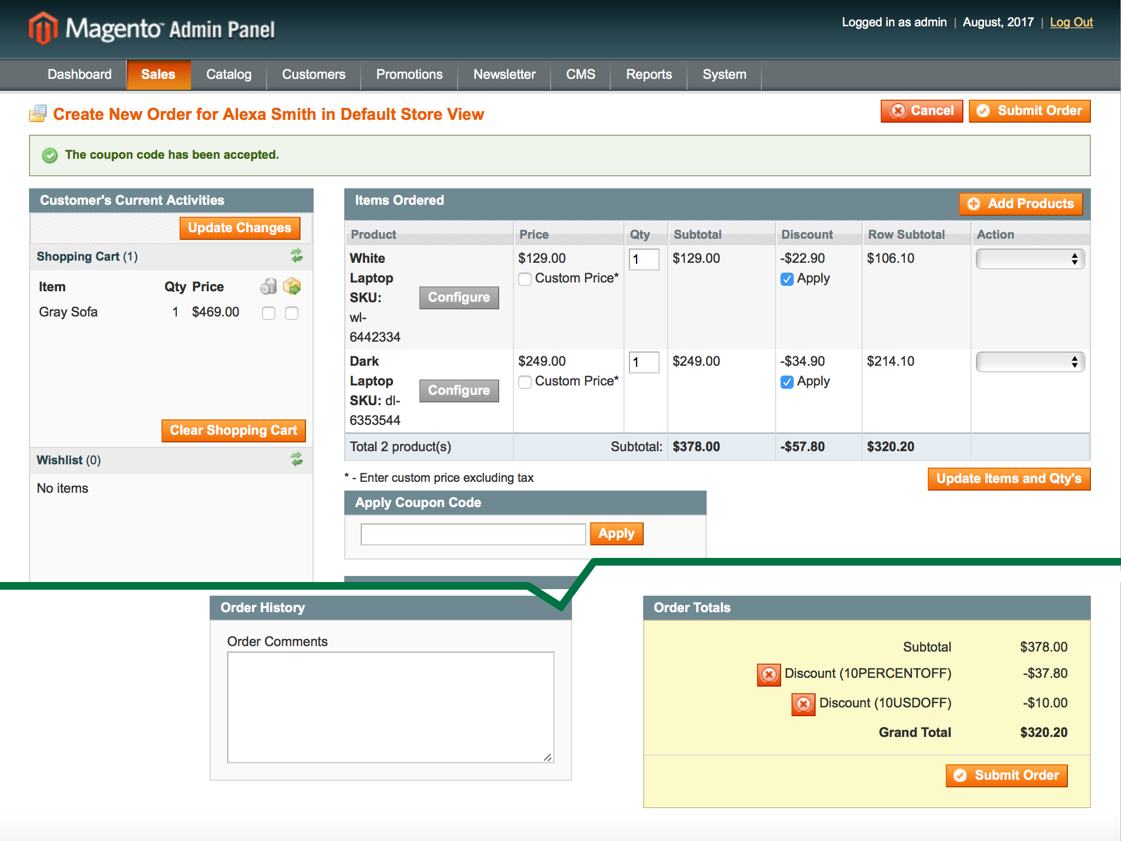The width and height of the screenshot is (1121, 841).
Task: Click the Log Out link
Action: pos(1071,22)
